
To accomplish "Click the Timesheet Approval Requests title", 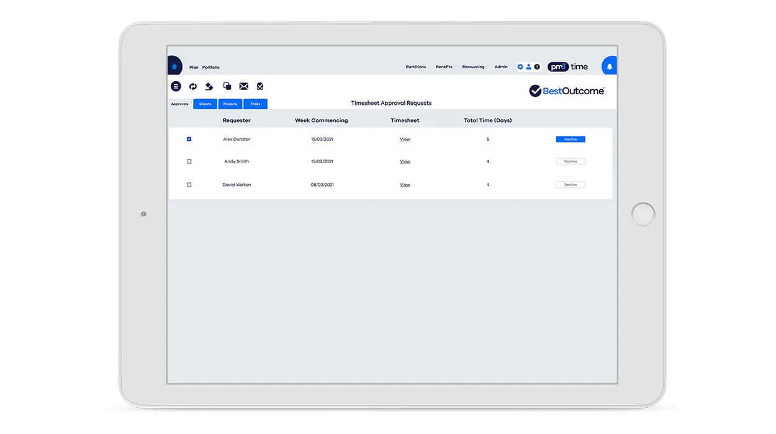I will tap(391, 103).
